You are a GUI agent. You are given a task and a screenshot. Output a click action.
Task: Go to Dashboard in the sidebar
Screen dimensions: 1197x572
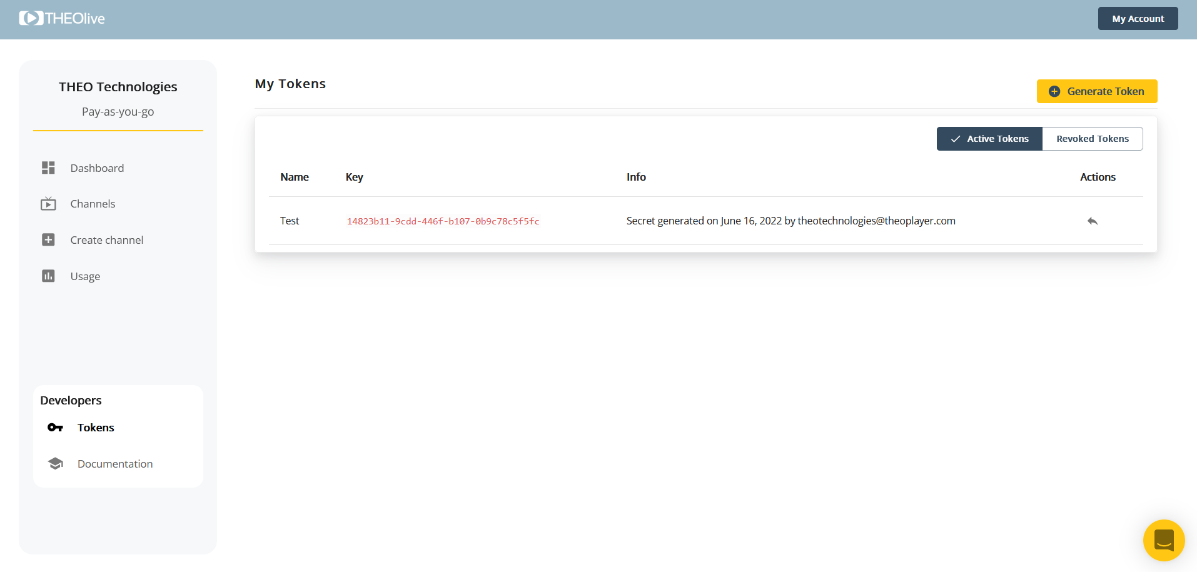(97, 168)
